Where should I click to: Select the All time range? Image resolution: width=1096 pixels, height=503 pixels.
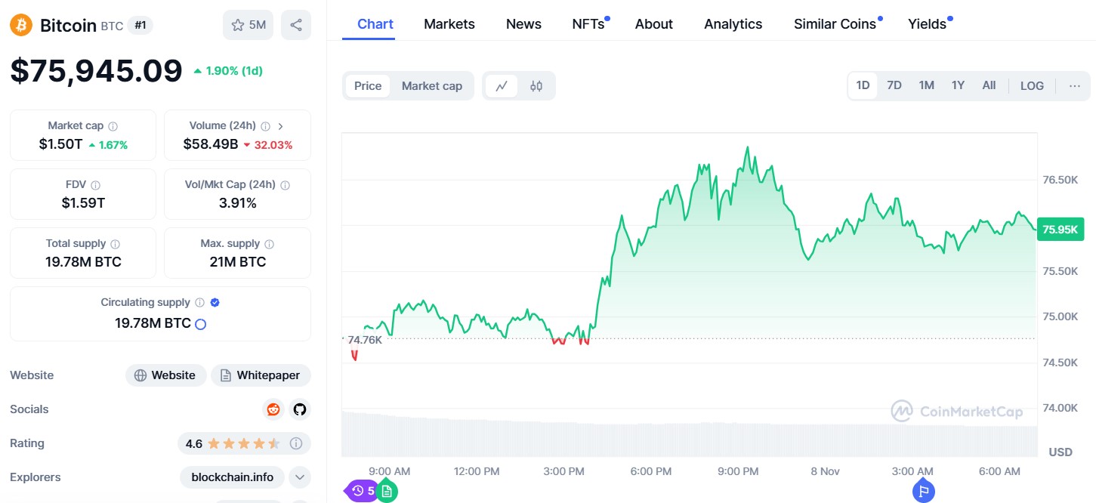989,85
